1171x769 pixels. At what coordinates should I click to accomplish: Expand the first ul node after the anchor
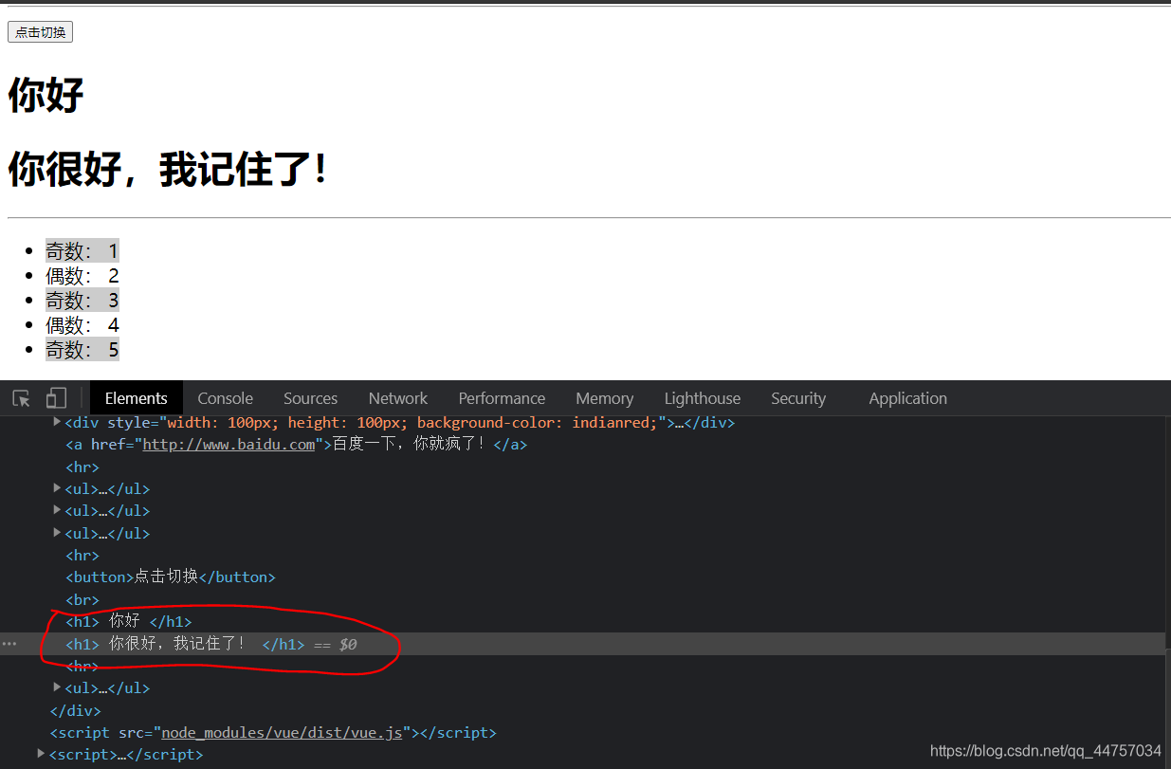[x=57, y=487]
